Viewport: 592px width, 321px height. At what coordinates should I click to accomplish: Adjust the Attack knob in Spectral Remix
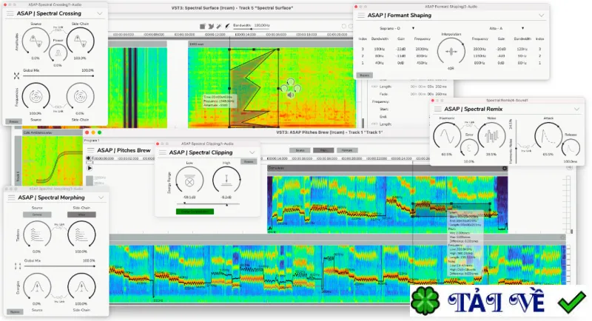tap(548, 136)
